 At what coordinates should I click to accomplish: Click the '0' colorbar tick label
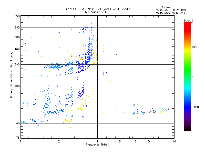pyautogui.click(x=192, y=77)
